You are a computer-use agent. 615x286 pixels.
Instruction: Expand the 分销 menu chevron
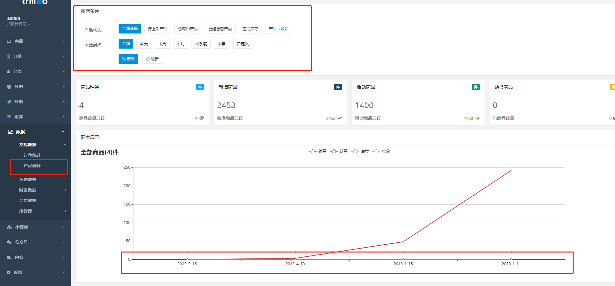point(64,86)
